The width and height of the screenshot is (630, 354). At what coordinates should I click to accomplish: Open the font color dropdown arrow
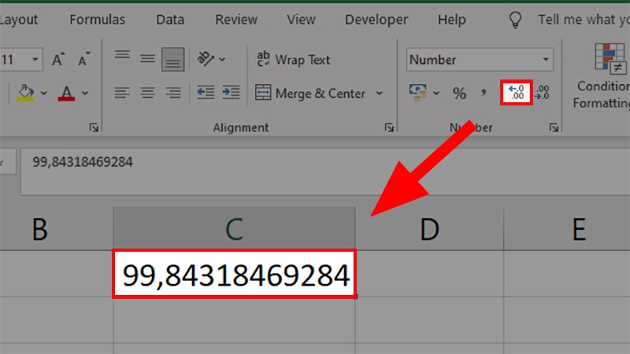(x=85, y=94)
